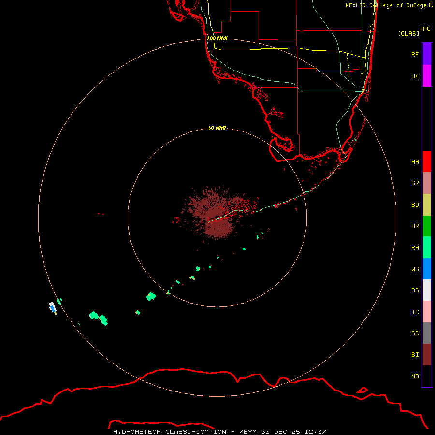Click the BD legend label

(x=415, y=205)
